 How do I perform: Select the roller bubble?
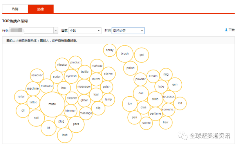(x=21, y=97)
